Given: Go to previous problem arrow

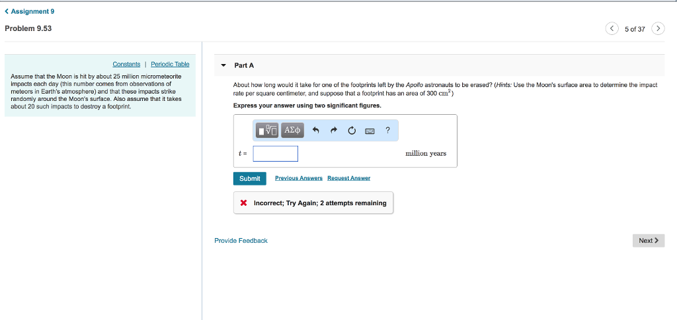Looking at the screenshot, I should tap(612, 29).
